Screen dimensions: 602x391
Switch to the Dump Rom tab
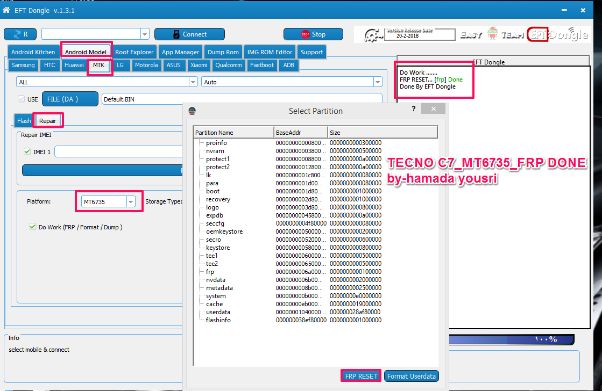[223, 52]
